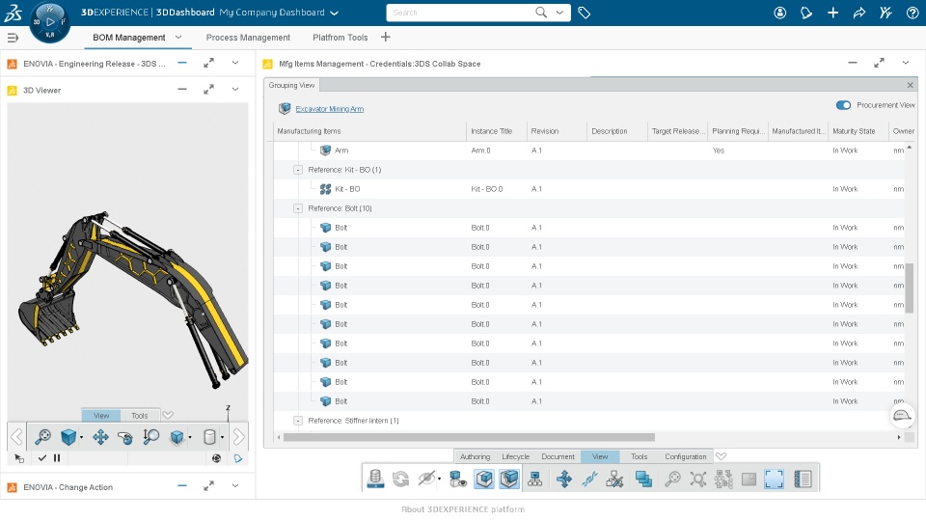Click the top search input field

click(461, 13)
